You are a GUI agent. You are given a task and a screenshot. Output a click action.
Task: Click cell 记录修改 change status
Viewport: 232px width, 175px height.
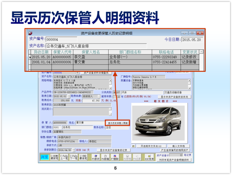[x=190, y=57]
